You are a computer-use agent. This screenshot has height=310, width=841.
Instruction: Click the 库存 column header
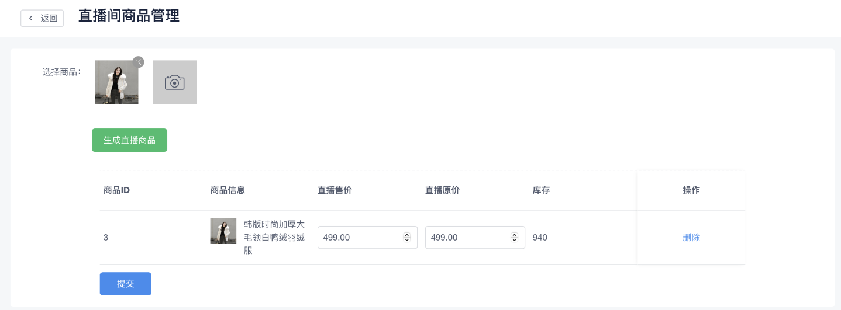click(x=541, y=190)
